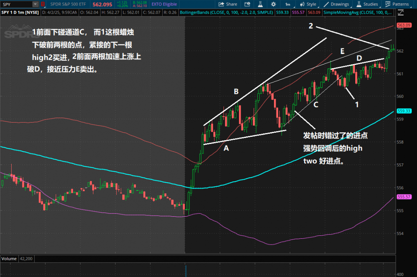Image resolution: width=417 pixels, height=277 pixels.
Task: Click the candlestick icon on Style
Action: pyautogui.click(x=302, y=4)
